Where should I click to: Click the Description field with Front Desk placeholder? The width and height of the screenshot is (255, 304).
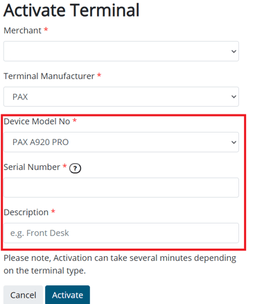(121, 233)
